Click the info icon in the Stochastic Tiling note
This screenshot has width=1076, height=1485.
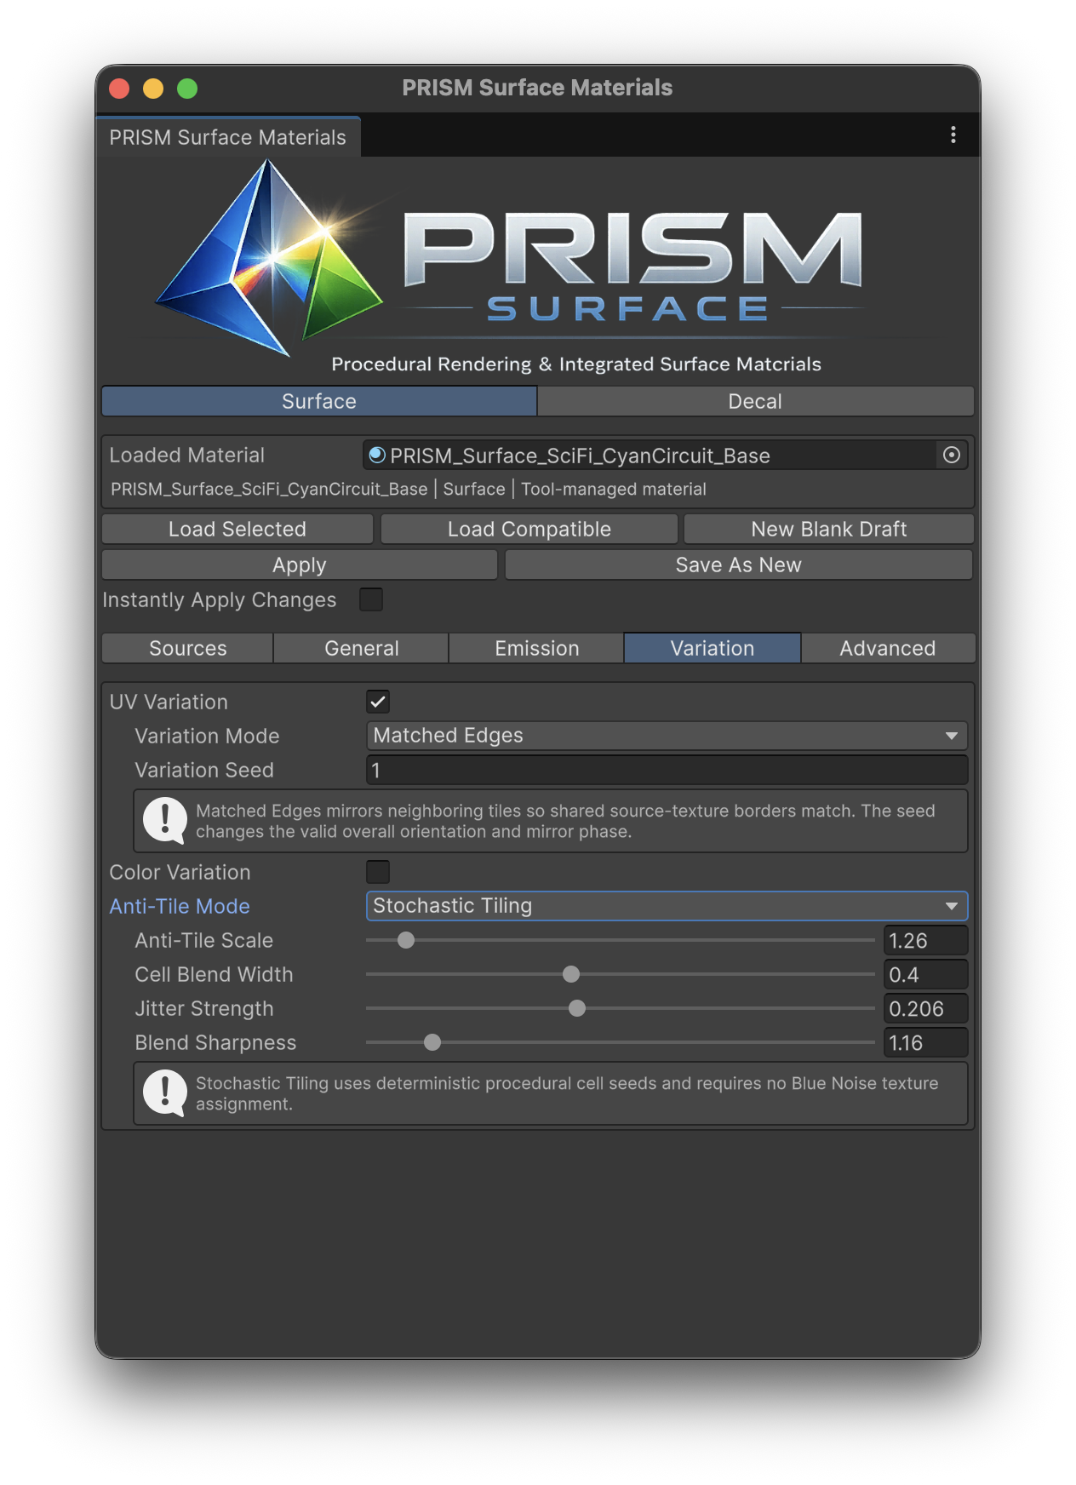point(164,1093)
